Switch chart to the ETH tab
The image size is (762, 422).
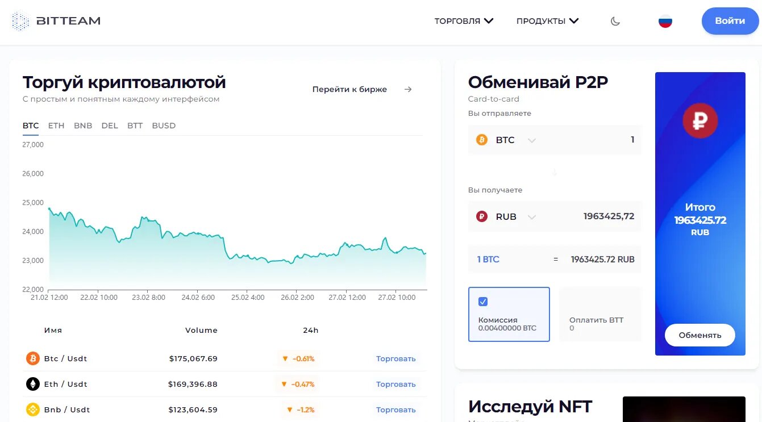[x=56, y=126]
